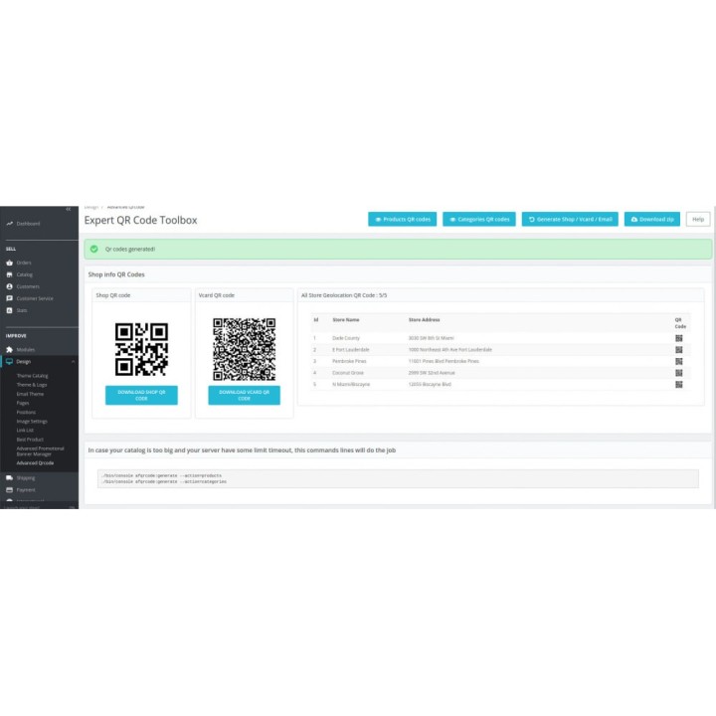Click the Pembroke Pines store name
This screenshot has height=716, width=716.
[349, 361]
